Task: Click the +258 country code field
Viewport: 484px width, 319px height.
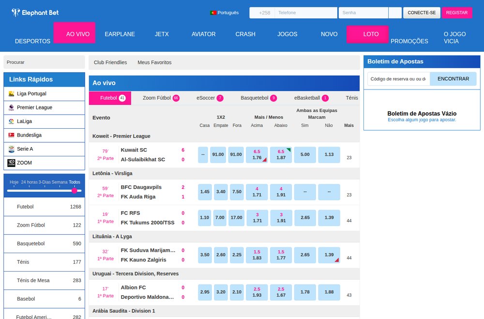Action: [262, 13]
